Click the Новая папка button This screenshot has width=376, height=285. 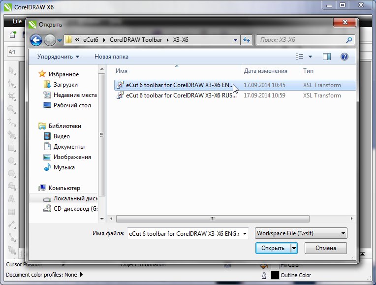click(x=111, y=57)
